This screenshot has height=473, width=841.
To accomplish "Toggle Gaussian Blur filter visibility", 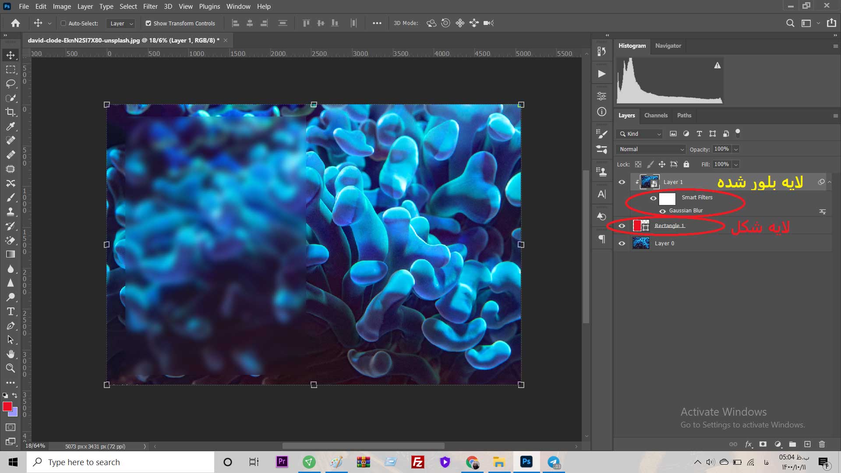I will pyautogui.click(x=662, y=211).
